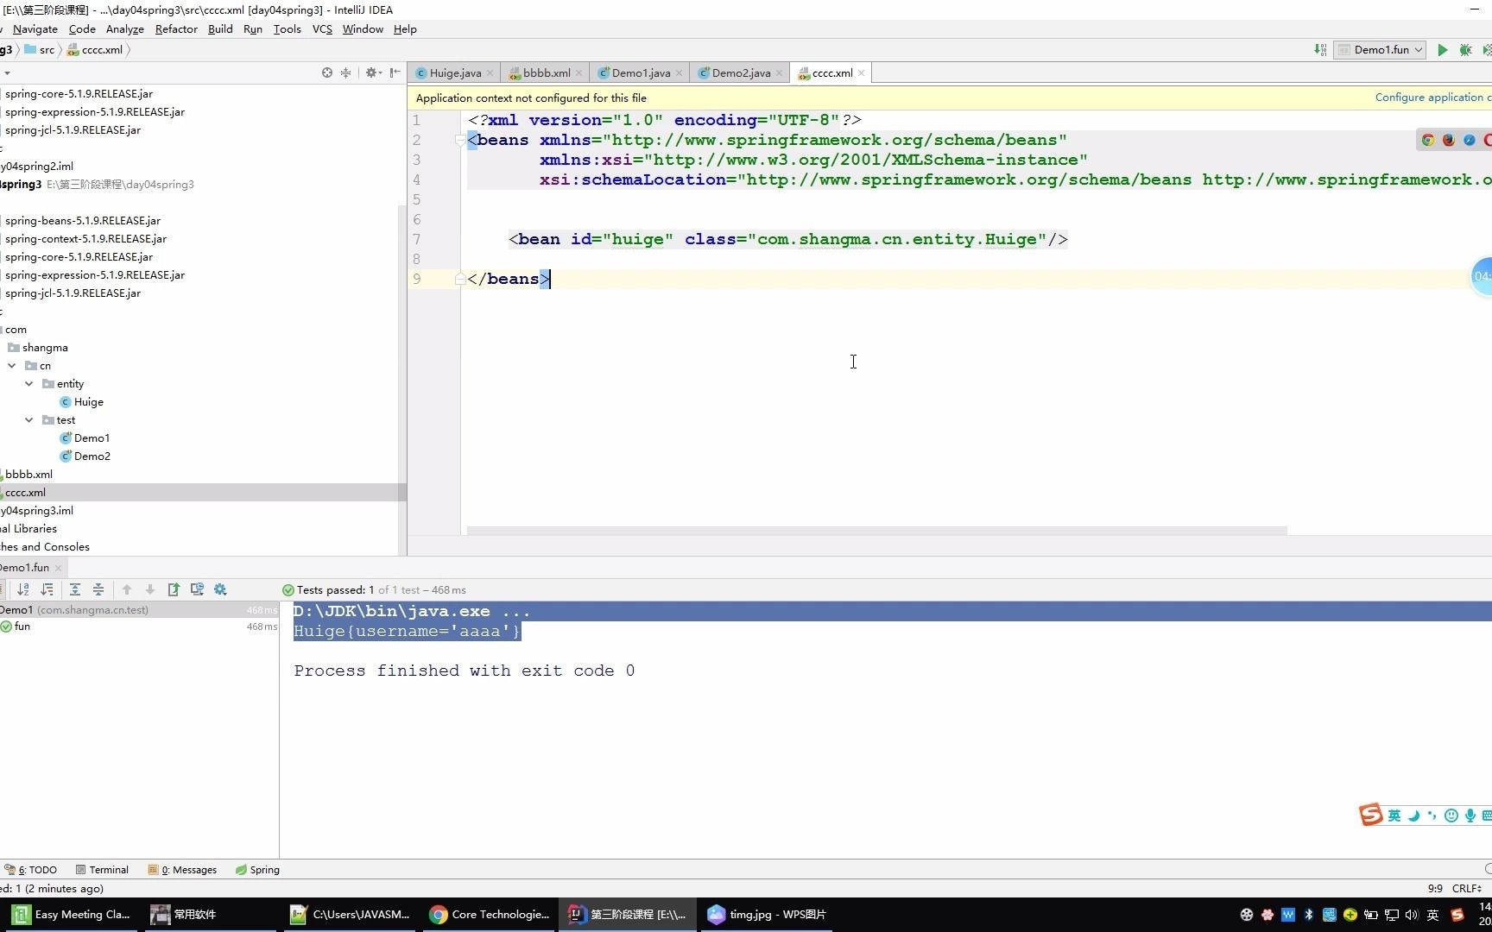Expand all test results

point(75,589)
